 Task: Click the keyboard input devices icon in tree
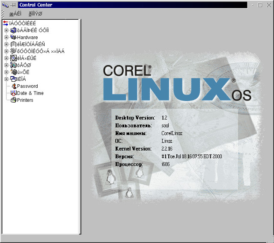pos(13,51)
